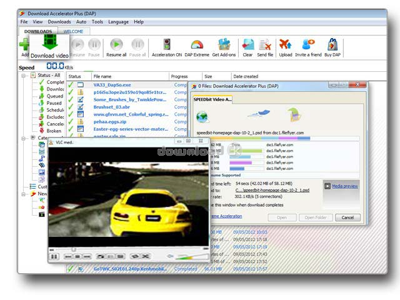This screenshot has height=300, width=400.
Task: Click the Clear eraser icon
Action: tap(247, 45)
